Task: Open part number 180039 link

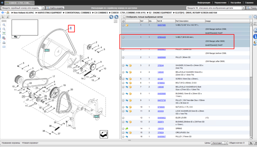Action: [160, 129]
